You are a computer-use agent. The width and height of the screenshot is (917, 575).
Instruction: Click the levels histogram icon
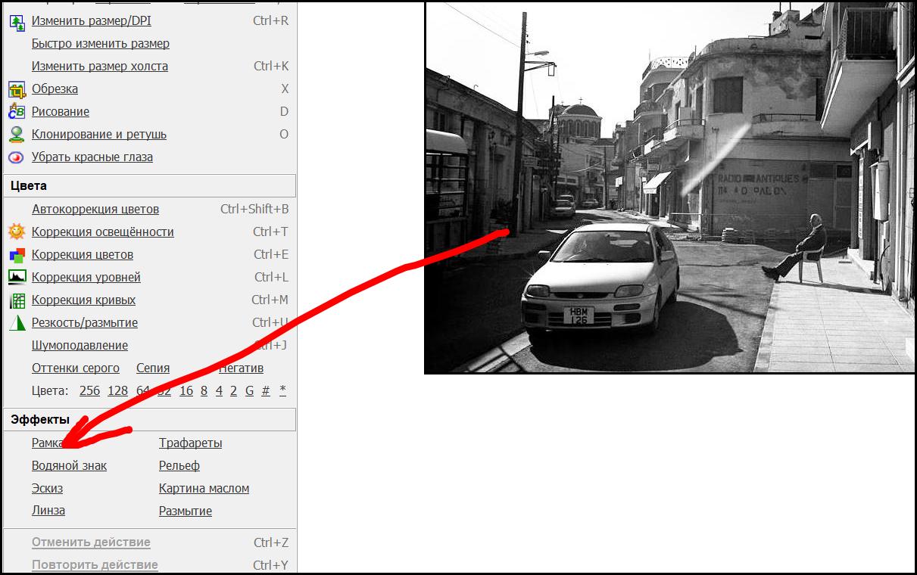(17, 278)
